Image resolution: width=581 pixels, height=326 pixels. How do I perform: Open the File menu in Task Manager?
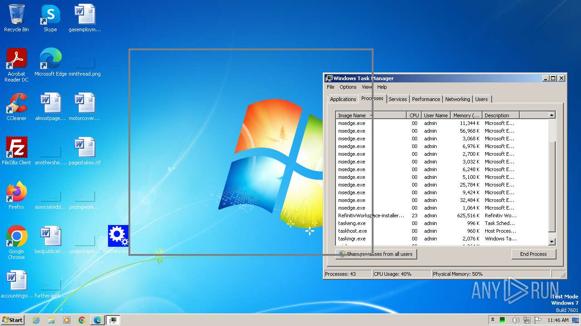click(330, 87)
